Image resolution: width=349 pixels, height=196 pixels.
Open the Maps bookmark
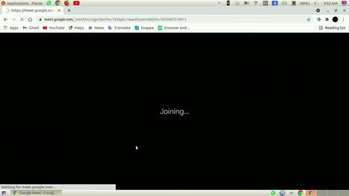coord(76,28)
